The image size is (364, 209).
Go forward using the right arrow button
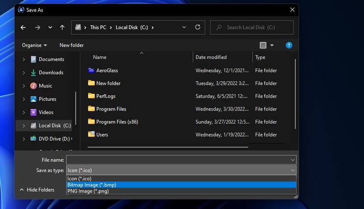point(38,27)
